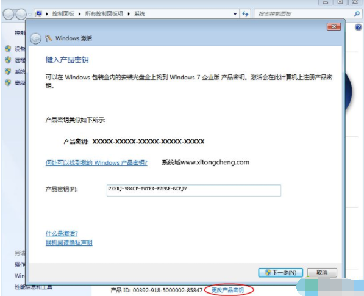
Task: Open the 性能信息和工具 link in the sidebar
Action: 34,287
